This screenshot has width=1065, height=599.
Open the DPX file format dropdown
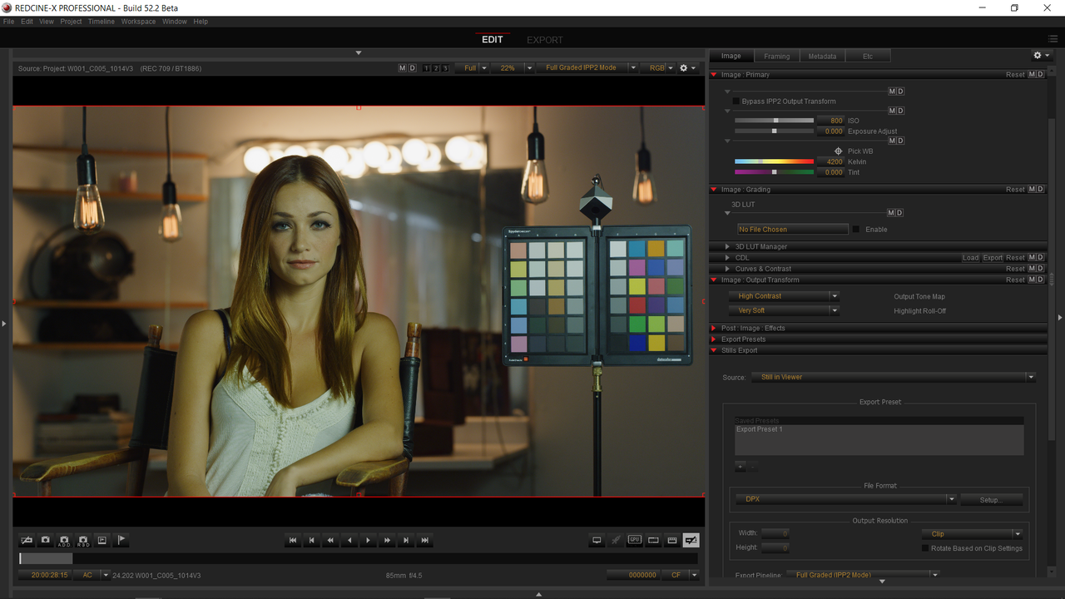(x=845, y=499)
